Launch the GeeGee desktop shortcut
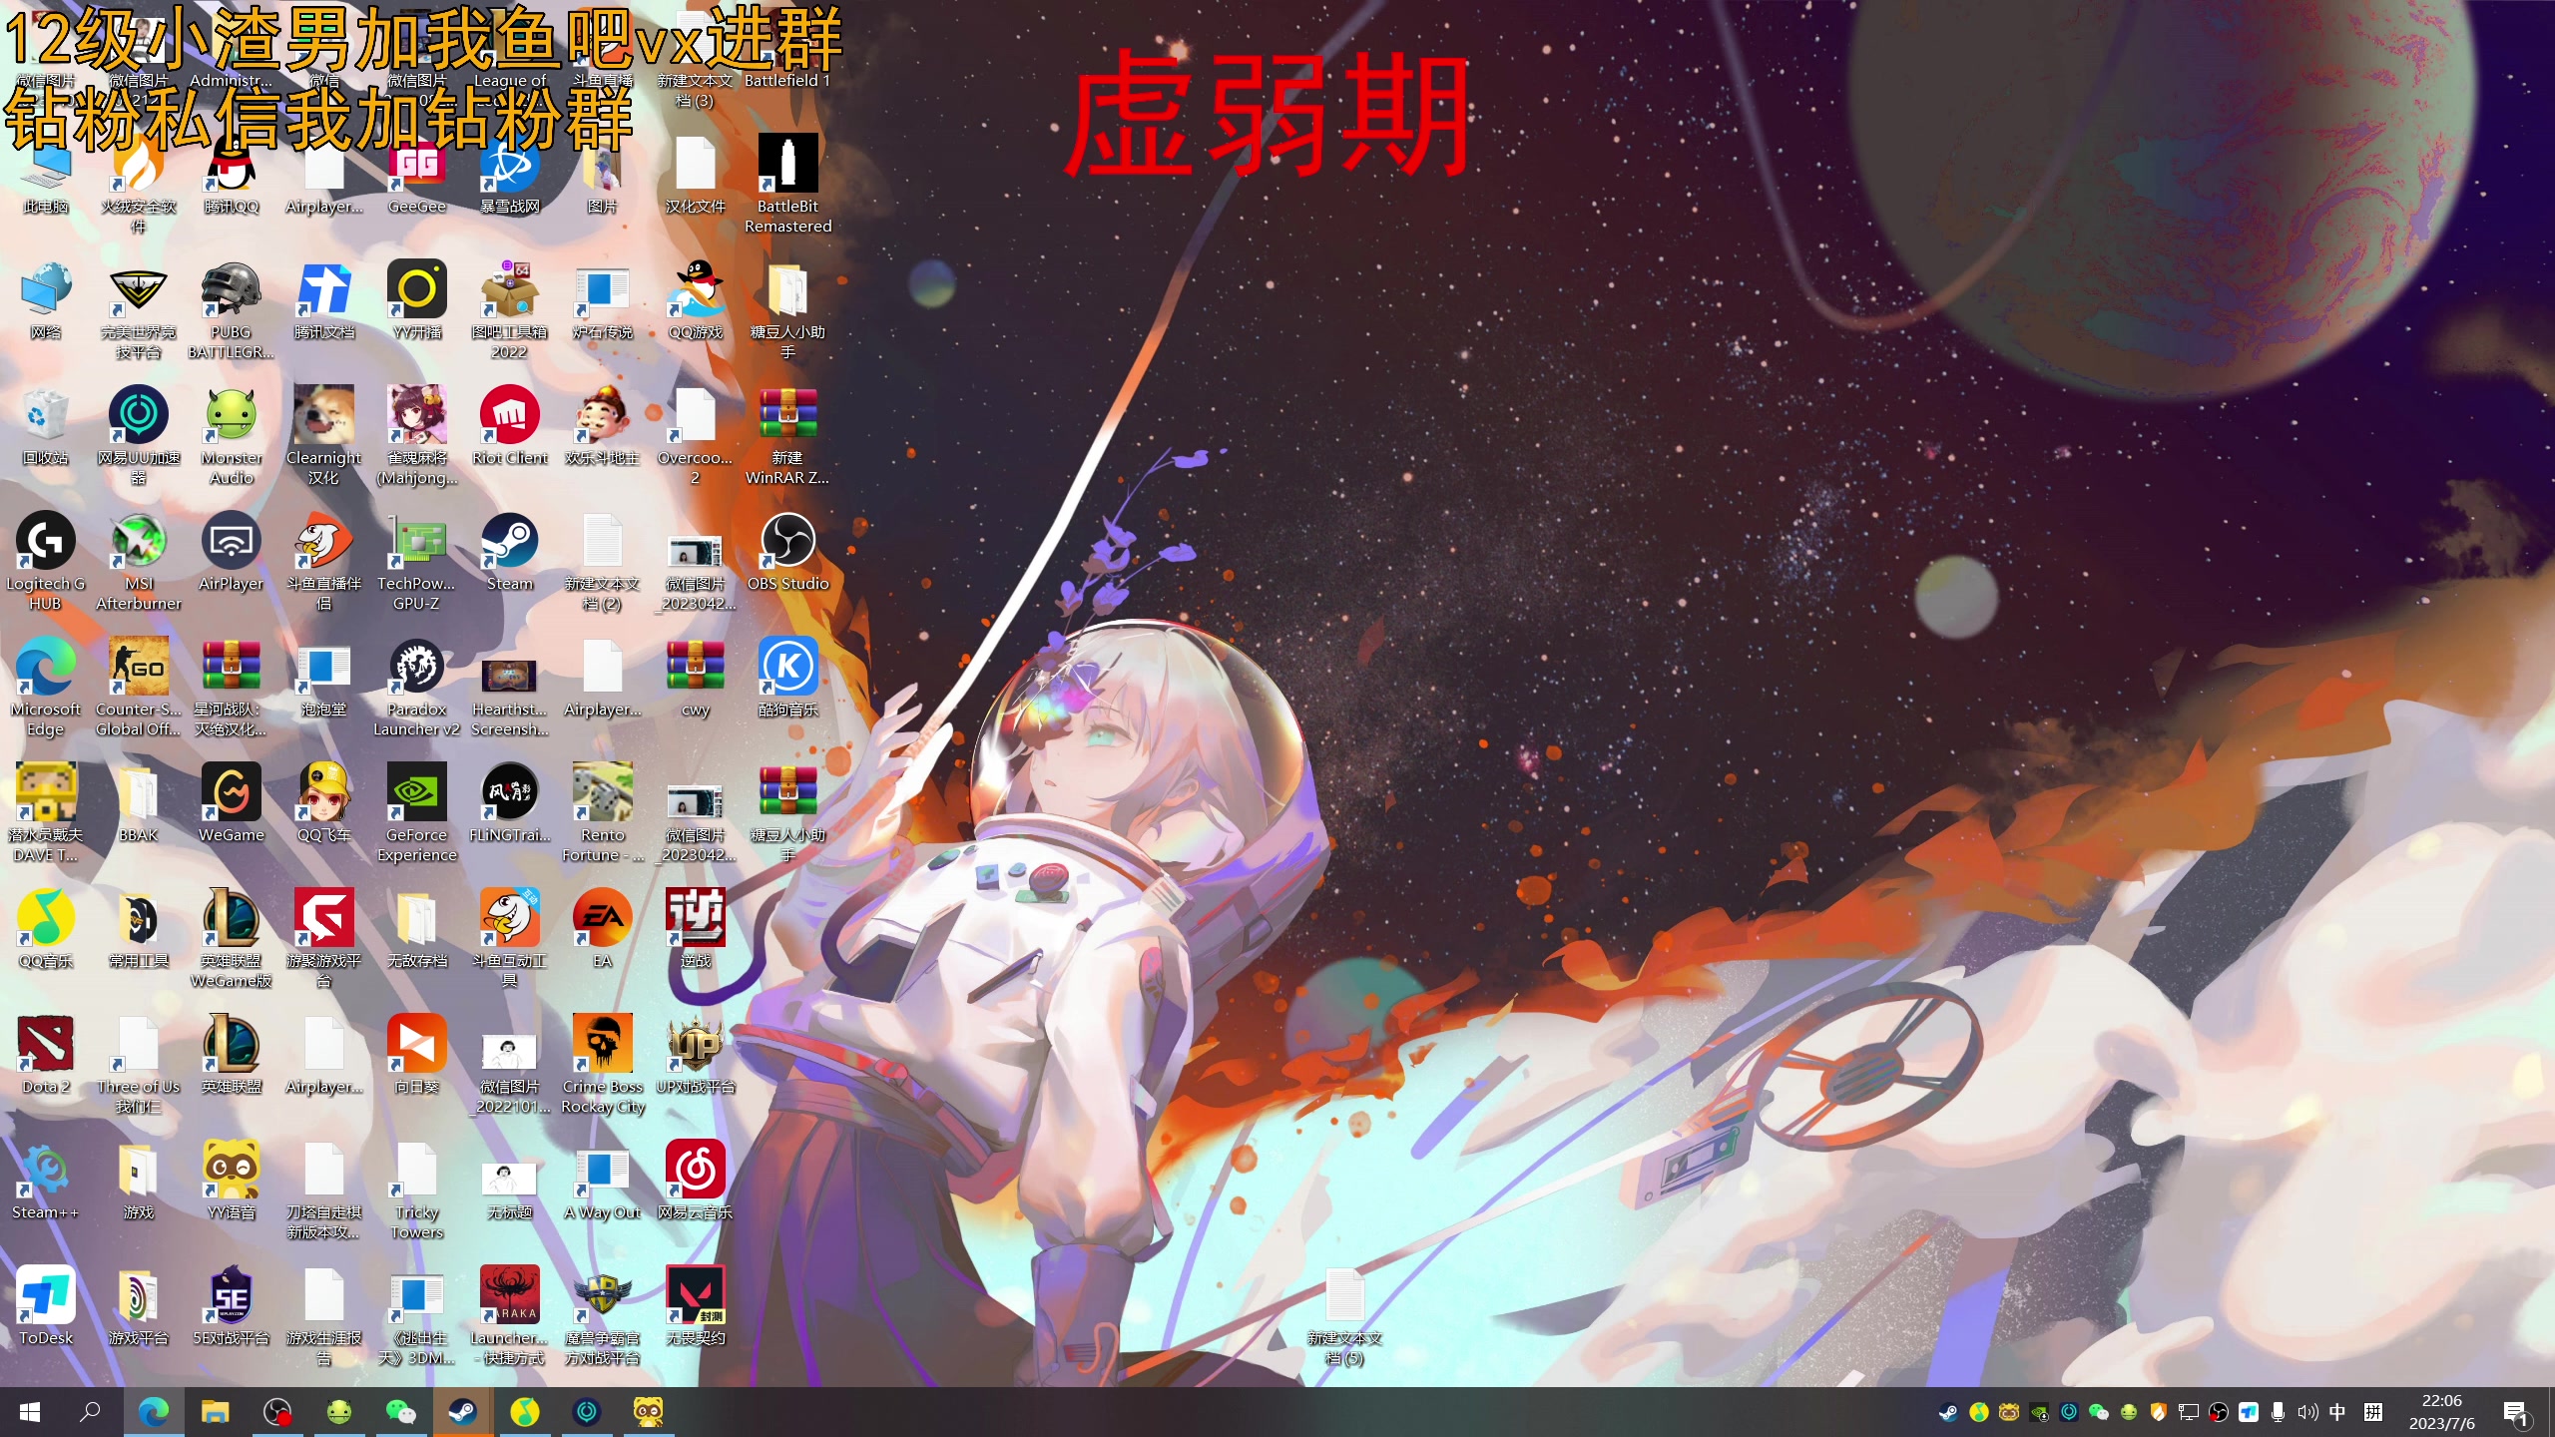Image resolution: width=2555 pixels, height=1437 pixels. [x=417, y=175]
